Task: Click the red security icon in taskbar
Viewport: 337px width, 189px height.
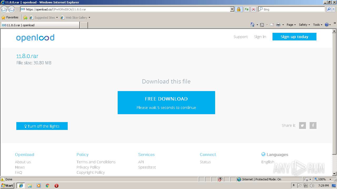Action: click(x=56, y=186)
